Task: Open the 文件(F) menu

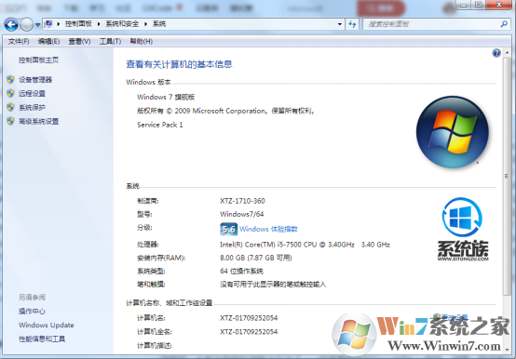Action: (19, 41)
